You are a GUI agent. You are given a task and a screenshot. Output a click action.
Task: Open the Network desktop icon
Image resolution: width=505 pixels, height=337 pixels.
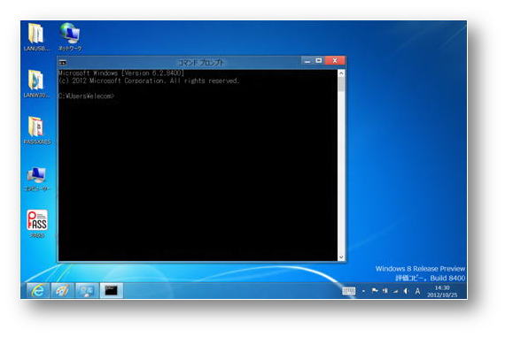[70, 37]
